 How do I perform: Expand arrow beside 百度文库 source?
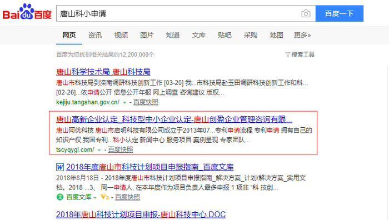click(x=95, y=198)
